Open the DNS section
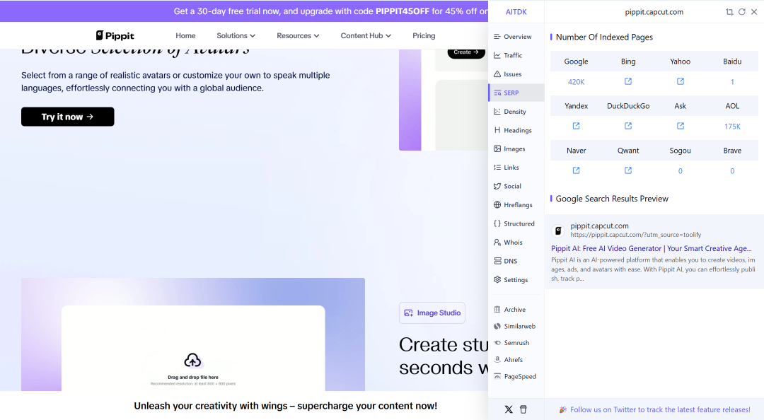Viewport: 764px width, 420px height. [506, 261]
